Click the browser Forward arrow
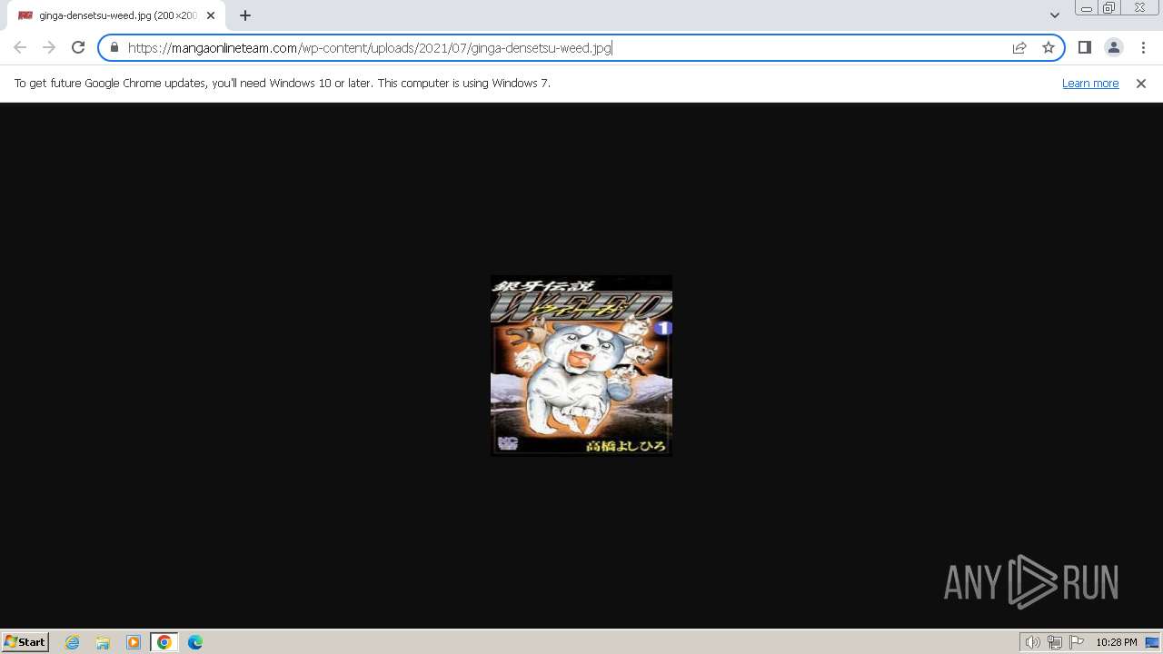The image size is (1163, 654). pyautogui.click(x=49, y=47)
